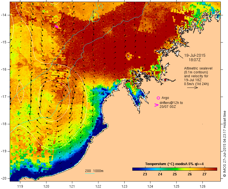Click the colorbar value 27
This screenshot has height=189, width=228.
[x=204, y=174]
